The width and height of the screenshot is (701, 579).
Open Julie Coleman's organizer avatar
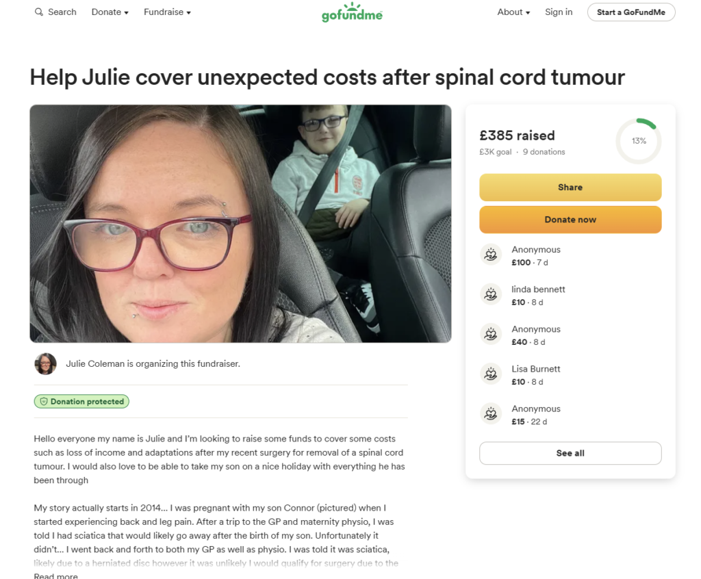46,364
